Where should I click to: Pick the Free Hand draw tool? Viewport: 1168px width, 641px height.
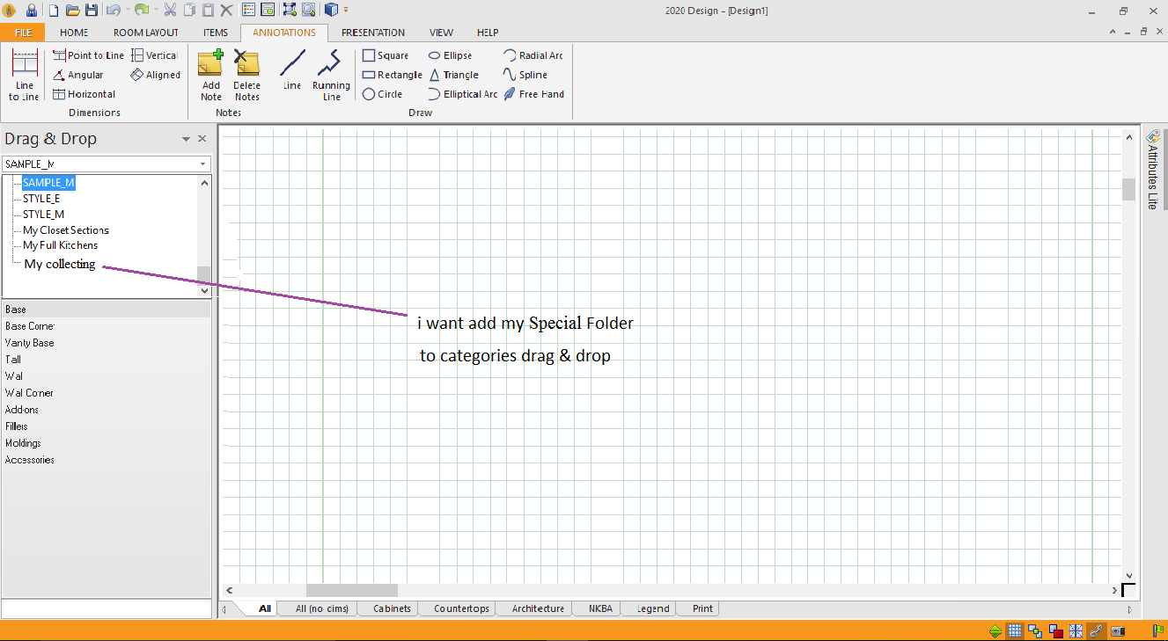(x=534, y=94)
